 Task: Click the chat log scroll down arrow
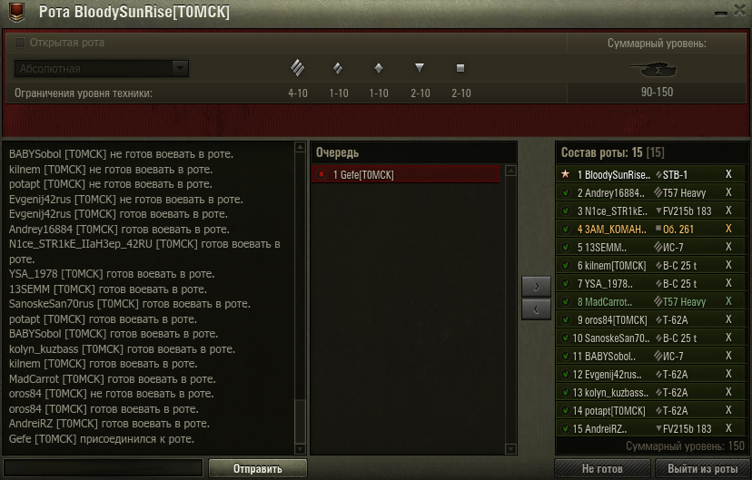point(300,449)
